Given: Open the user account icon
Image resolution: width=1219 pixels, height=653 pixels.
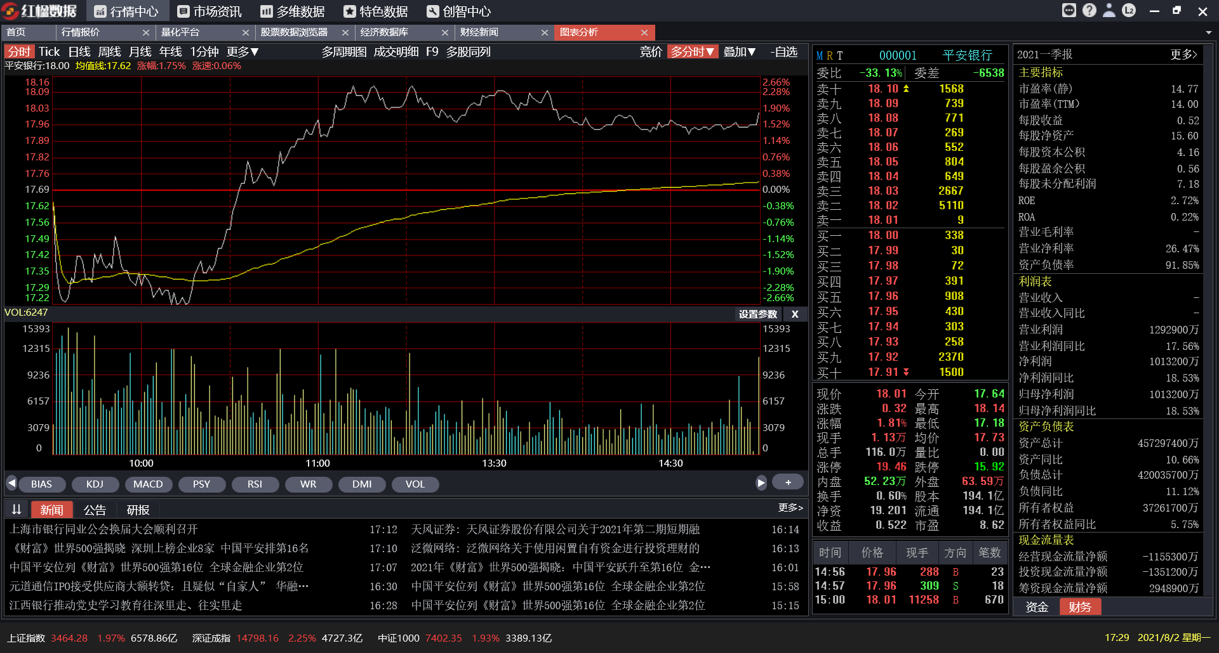Looking at the screenshot, I should click(x=1109, y=10).
